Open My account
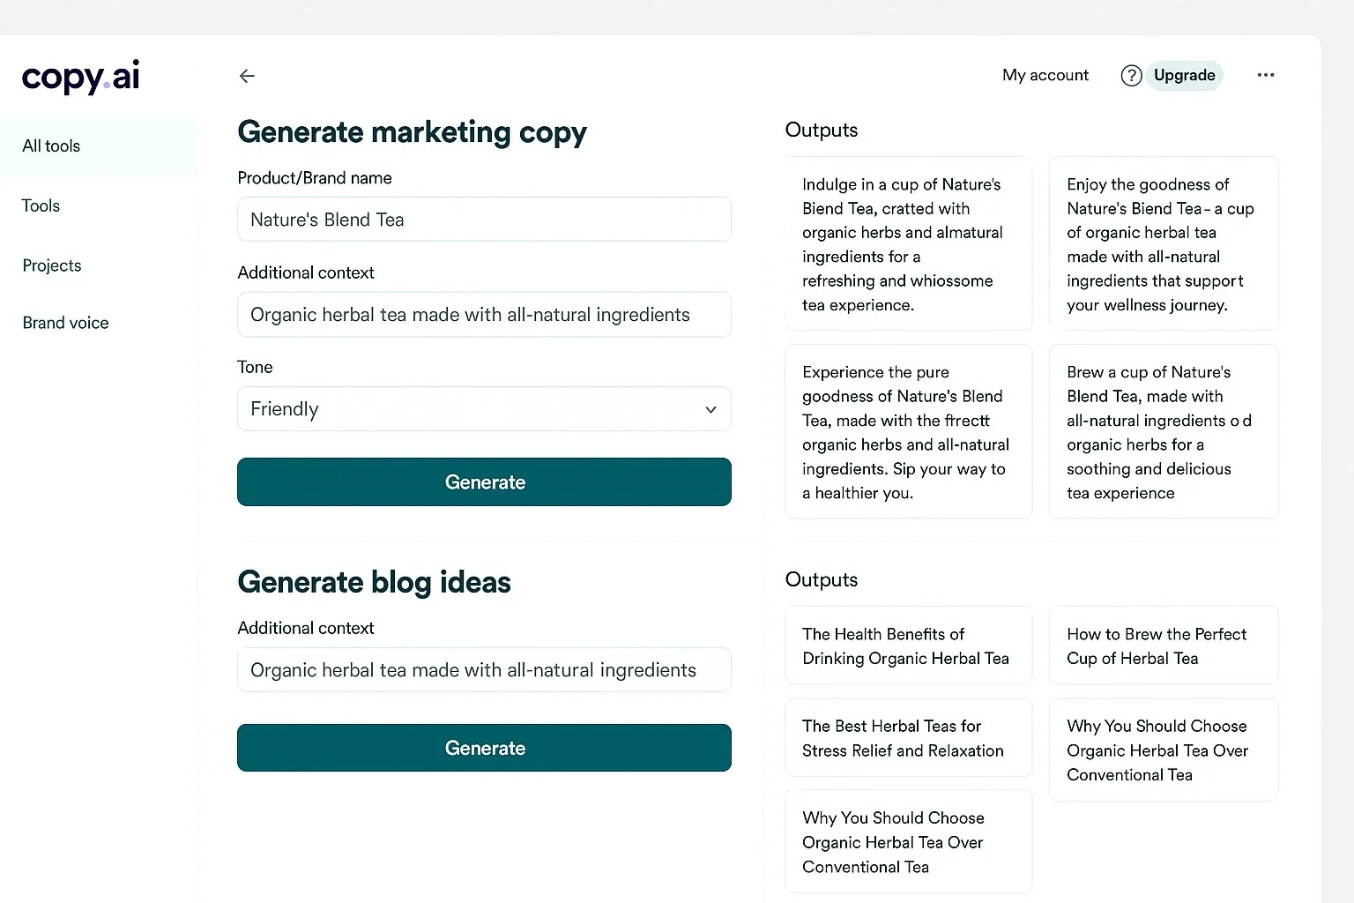The image size is (1354, 903). point(1045,75)
